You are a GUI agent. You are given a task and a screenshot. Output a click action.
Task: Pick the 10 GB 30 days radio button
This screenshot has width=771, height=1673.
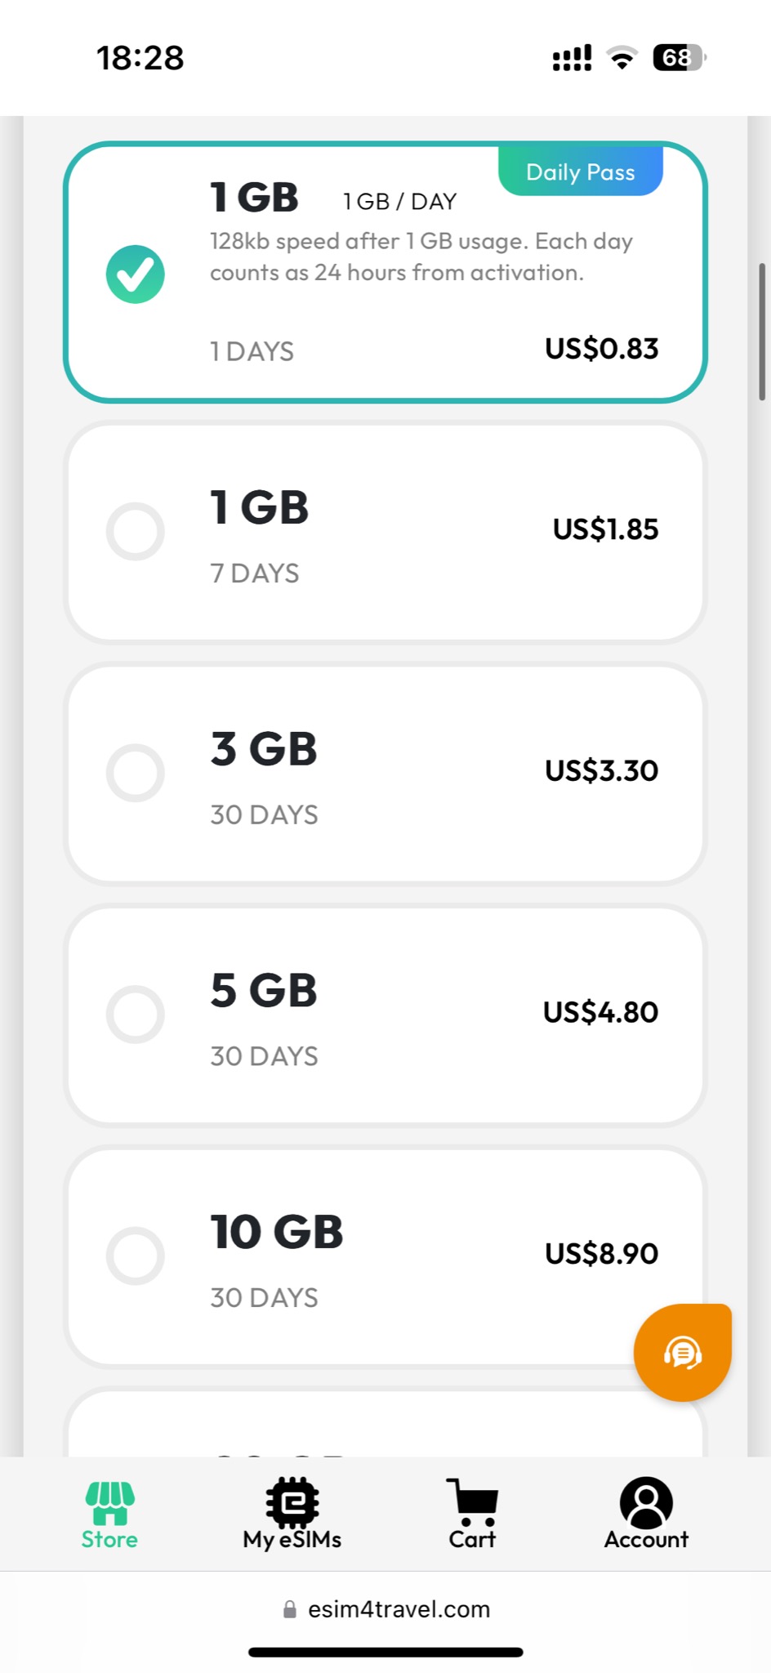coord(136,1256)
